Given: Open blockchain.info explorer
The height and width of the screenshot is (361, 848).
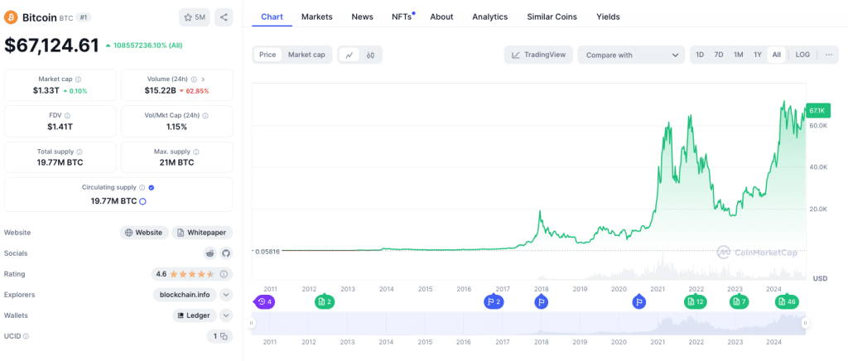Looking at the screenshot, I should [185, 295].
